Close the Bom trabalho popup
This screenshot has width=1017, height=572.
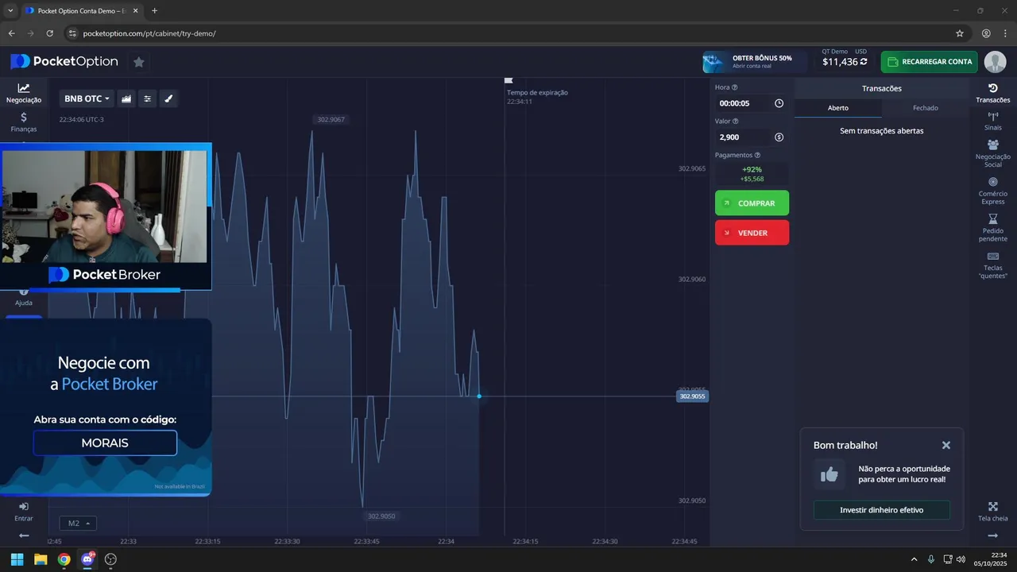point(945,446)
